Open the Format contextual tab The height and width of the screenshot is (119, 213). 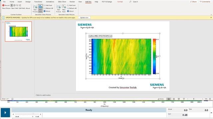click(120, 2)
